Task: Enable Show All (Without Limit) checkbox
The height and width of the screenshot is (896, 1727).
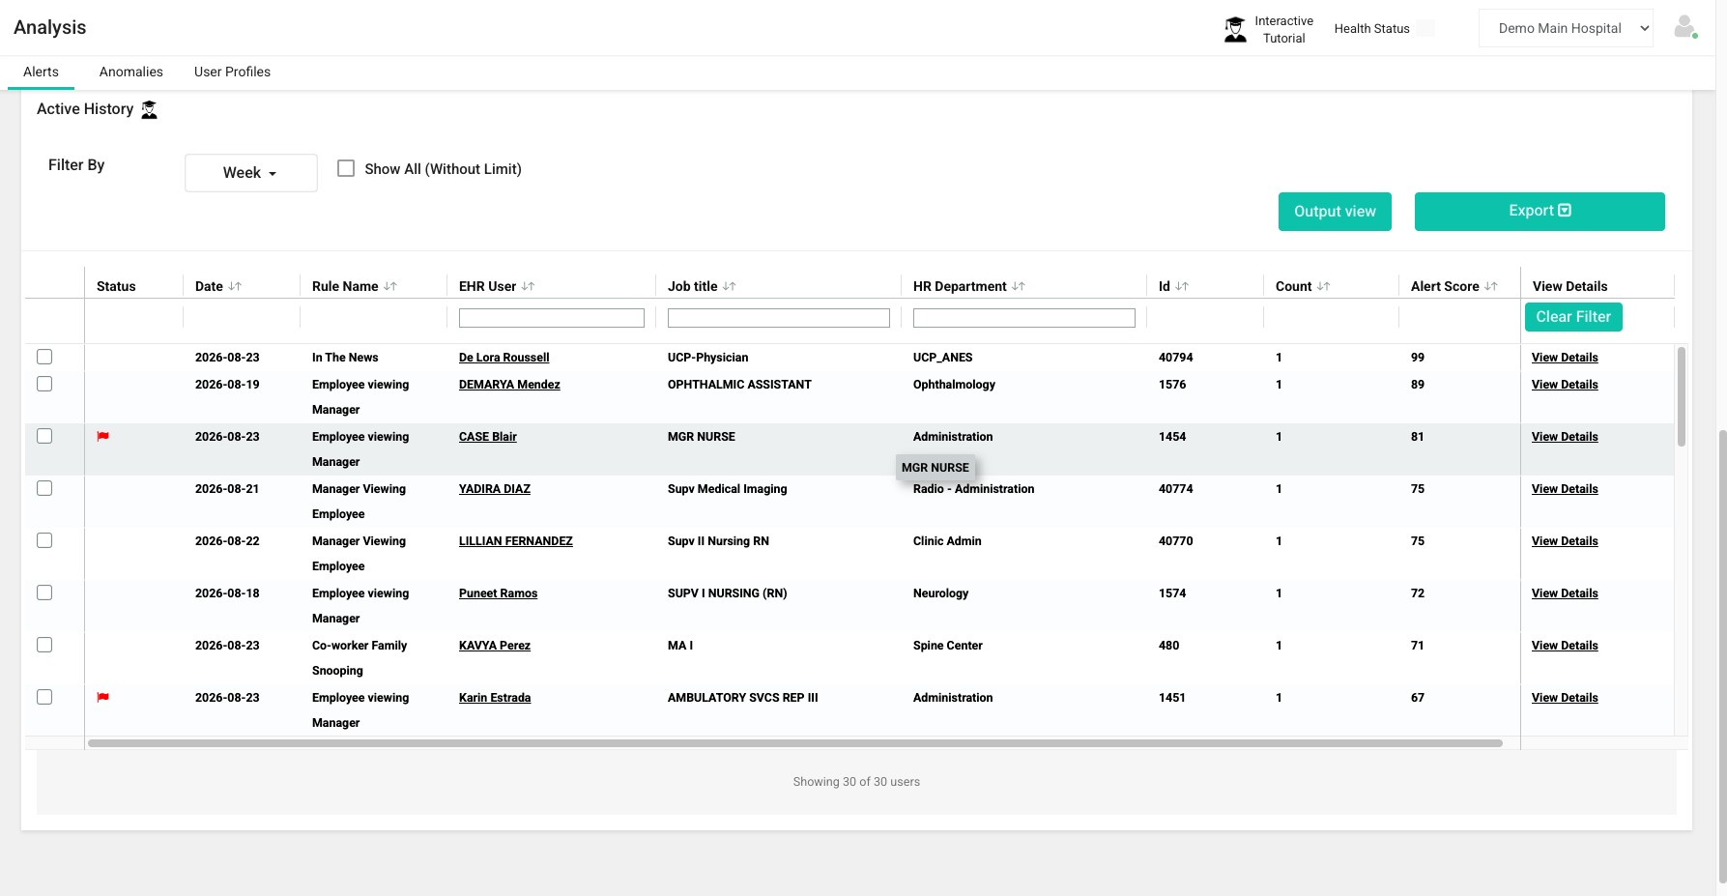Action: click(346, 168)
